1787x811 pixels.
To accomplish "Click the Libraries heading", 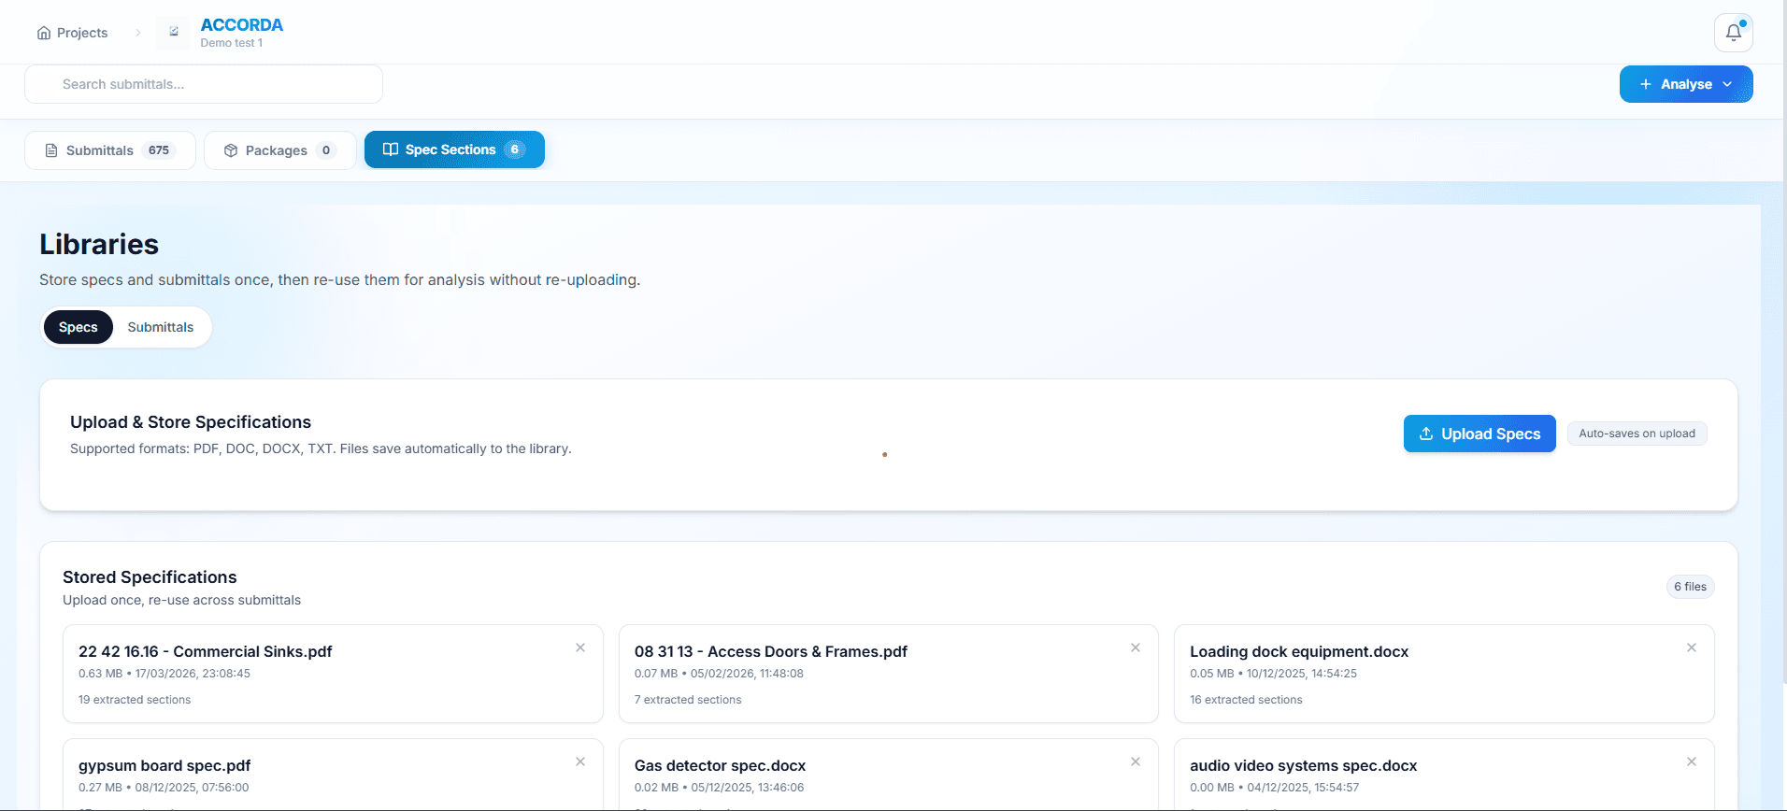I will point(99,244).
